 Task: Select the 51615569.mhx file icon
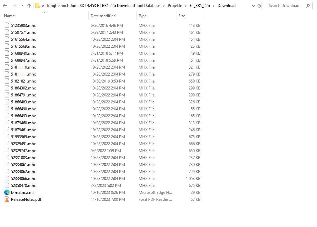[x=7, y=46]
